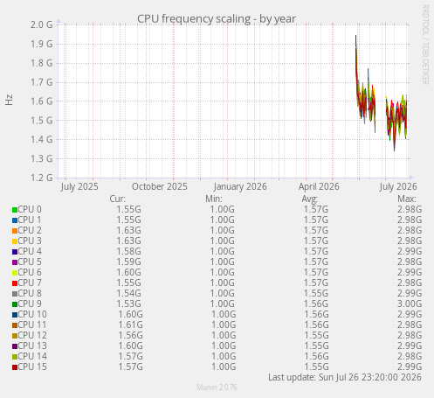Select the 'CPU 9' legend label
This screenshot has height=398, width=434.
(x=30, y=304)
